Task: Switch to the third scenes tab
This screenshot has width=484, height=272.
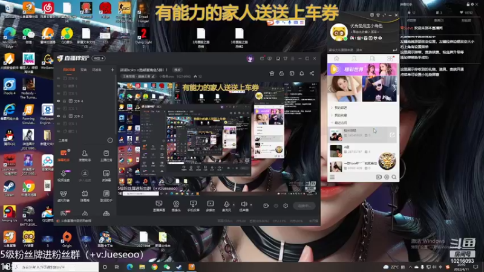Action: 97,70
